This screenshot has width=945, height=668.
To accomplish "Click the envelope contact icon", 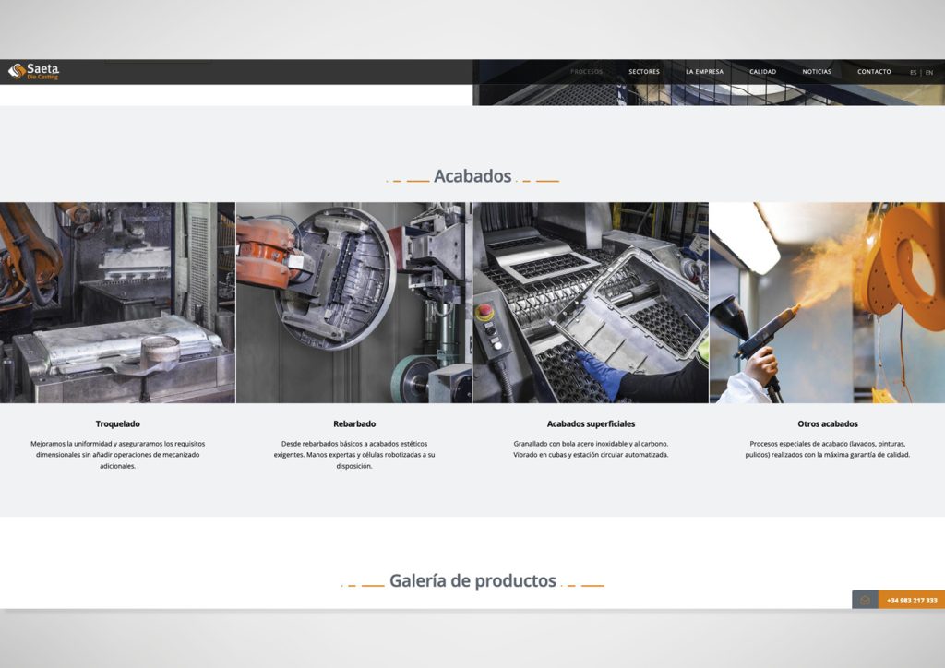I will (865, 600).
